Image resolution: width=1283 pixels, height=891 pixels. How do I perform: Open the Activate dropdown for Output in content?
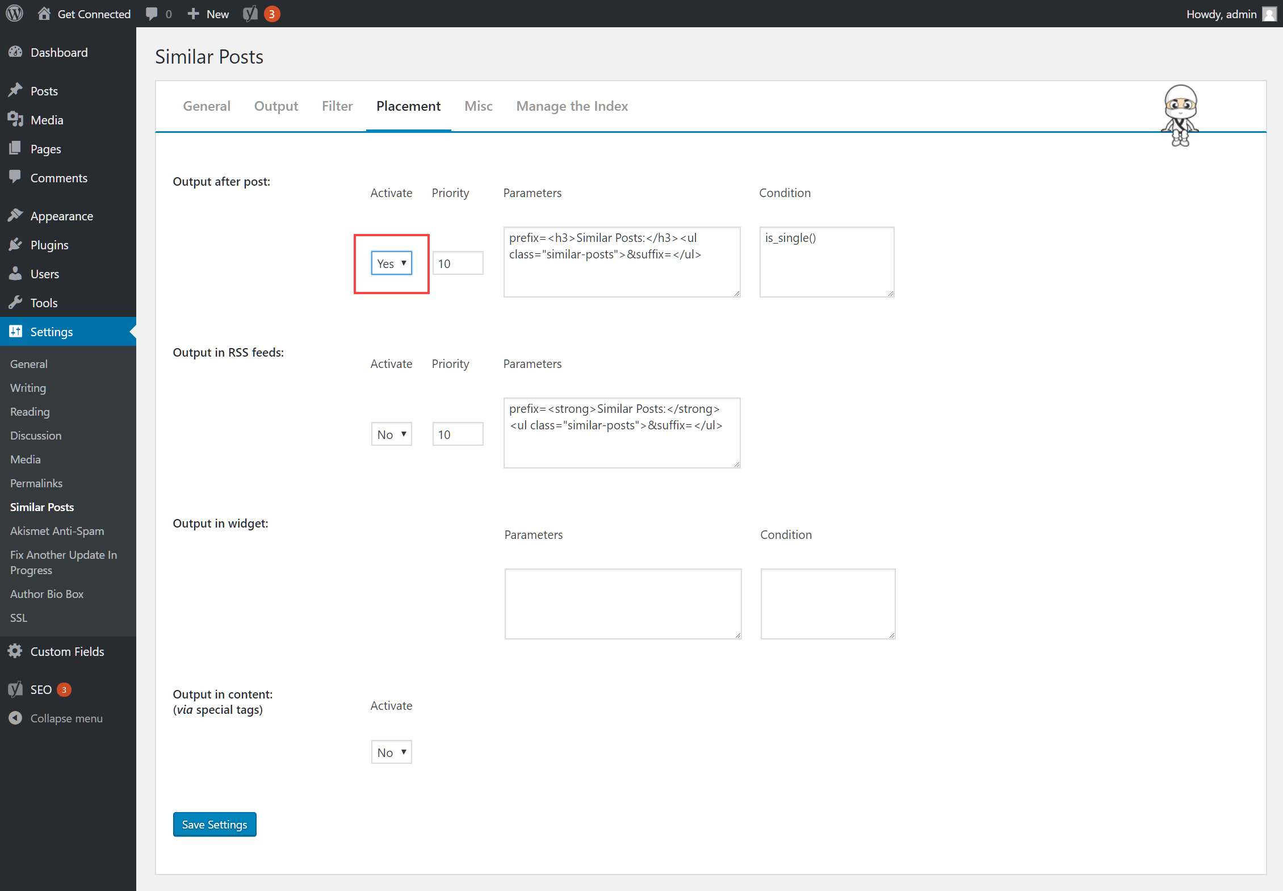click(392, 752)
